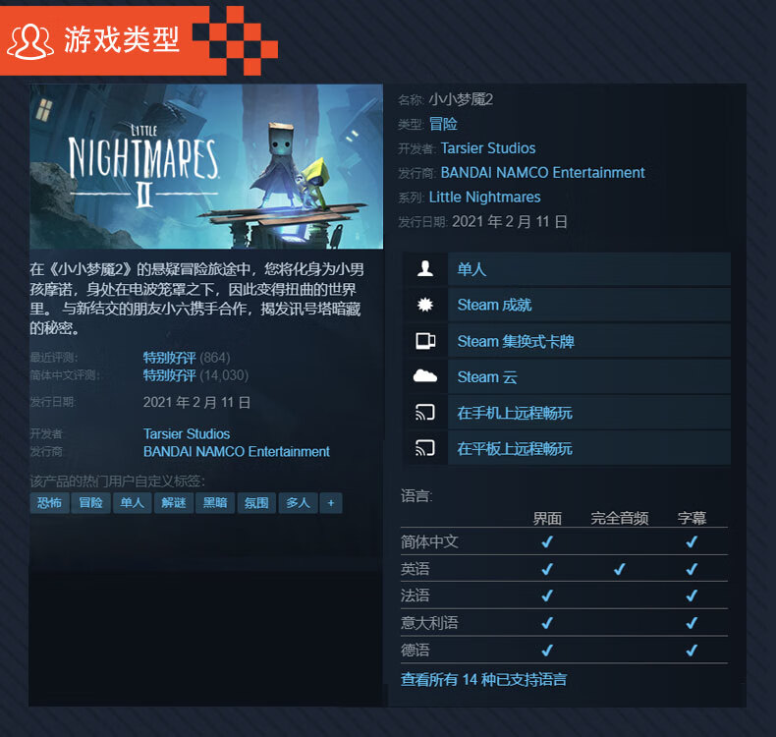
Task: Click the users icon beside 游戏类型 header
Action: pyautogui.click(x=30, y=41)
